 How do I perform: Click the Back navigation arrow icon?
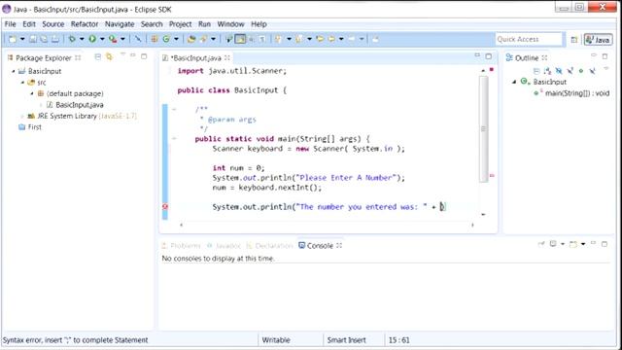pos(331,39)
